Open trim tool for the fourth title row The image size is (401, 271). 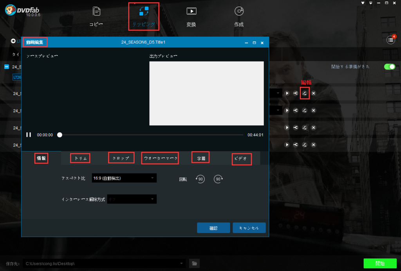(x=296, y=145)
